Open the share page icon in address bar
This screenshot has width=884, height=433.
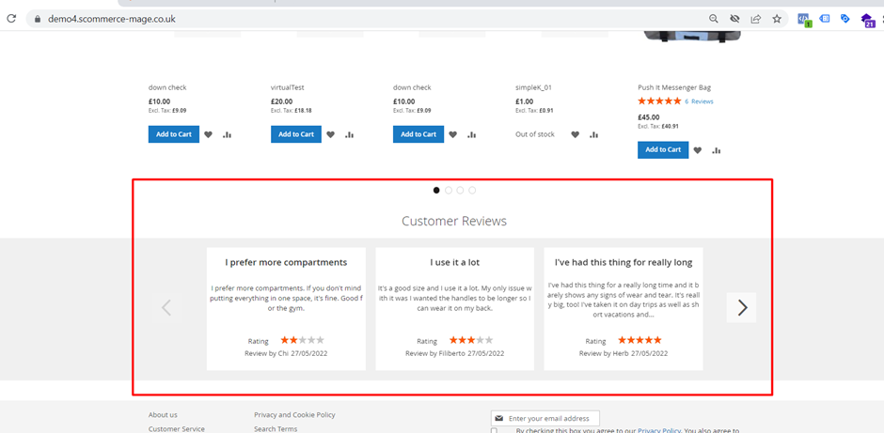pos(755,19)
